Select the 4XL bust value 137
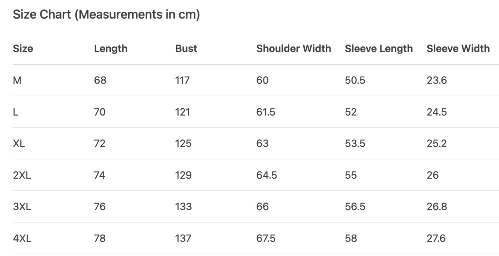This screenshot has height=256, width=499. coord(183,238)
